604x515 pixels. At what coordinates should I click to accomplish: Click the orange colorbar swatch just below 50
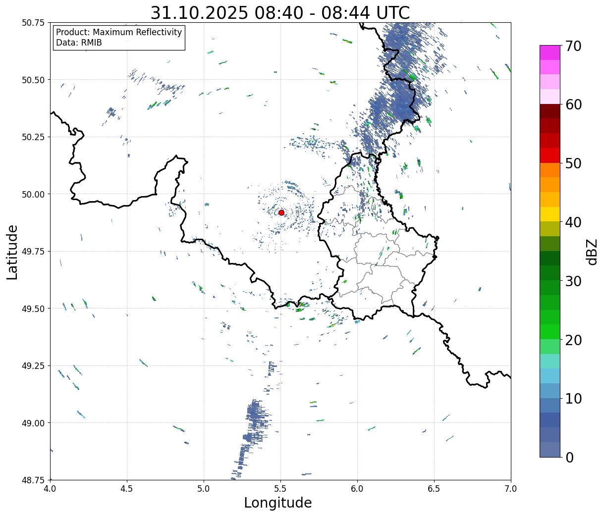point(550,170)
